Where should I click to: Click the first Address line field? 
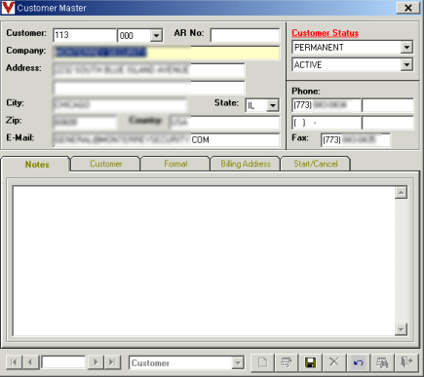coord(149,70)
